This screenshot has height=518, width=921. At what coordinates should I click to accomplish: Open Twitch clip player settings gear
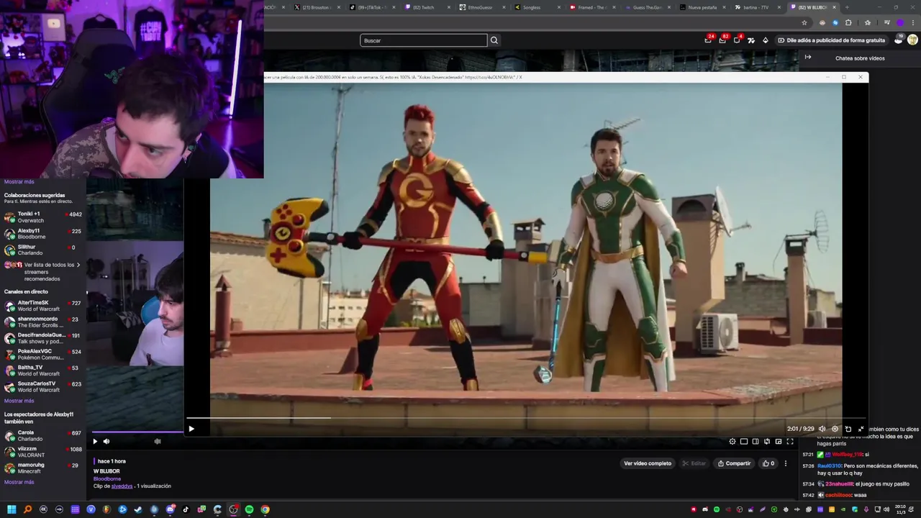tap(732, 442)
